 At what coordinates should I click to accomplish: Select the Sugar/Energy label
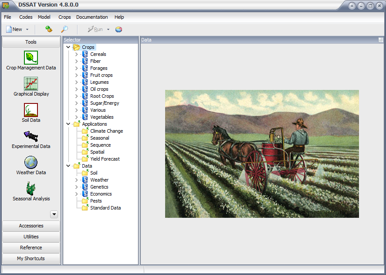pos(105,103)
